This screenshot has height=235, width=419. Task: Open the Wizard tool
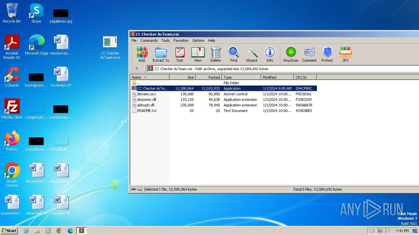(252, 54)
